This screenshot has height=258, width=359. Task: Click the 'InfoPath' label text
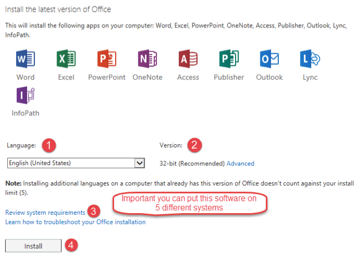tap(25, 113)
